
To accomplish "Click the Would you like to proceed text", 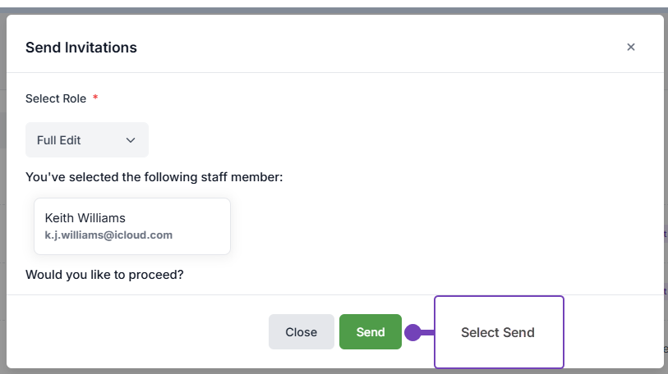I will tap(104, 274).
